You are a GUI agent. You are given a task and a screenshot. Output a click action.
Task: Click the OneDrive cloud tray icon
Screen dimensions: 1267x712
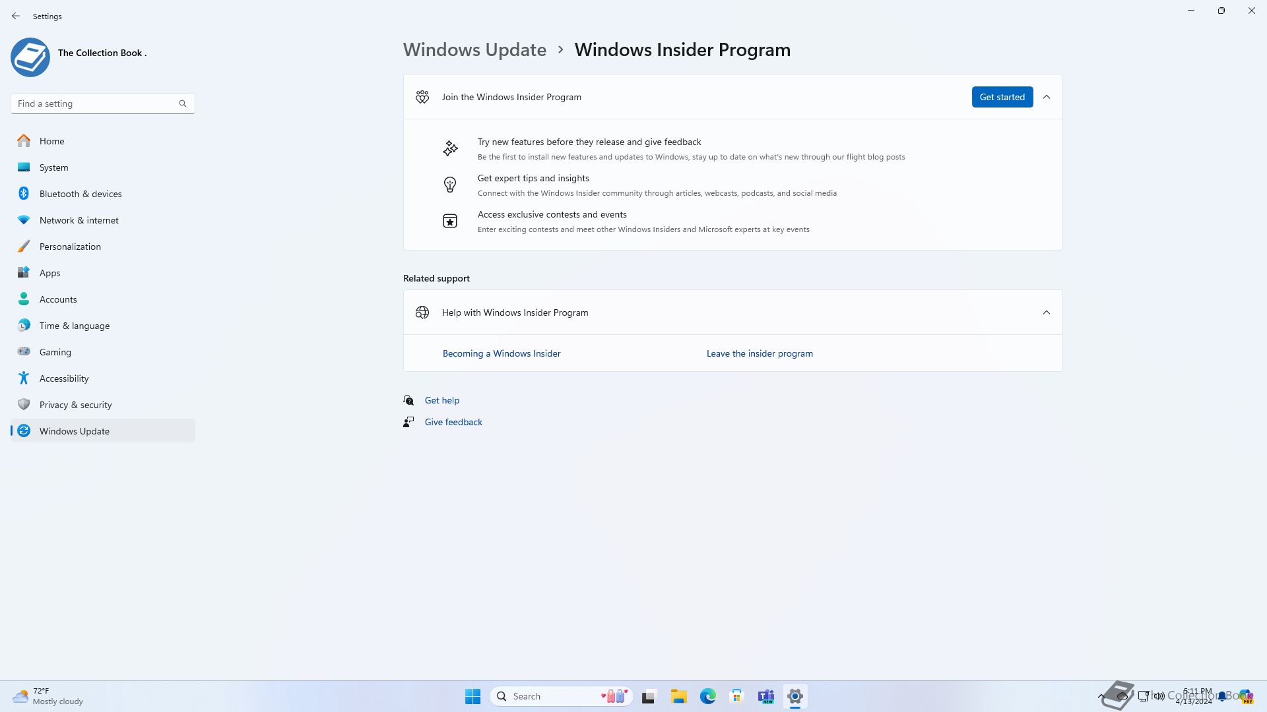(x=1122, y=696)
